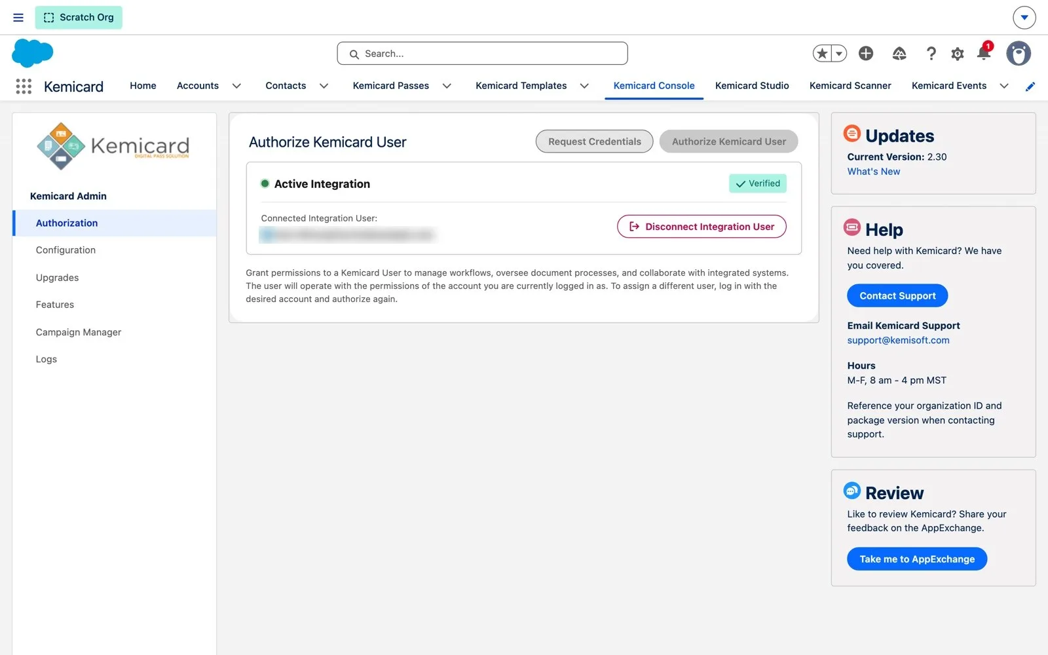Click Take me to AppExchange button
The width and height of the screenshot is (1048, 655).
(917, 559)
